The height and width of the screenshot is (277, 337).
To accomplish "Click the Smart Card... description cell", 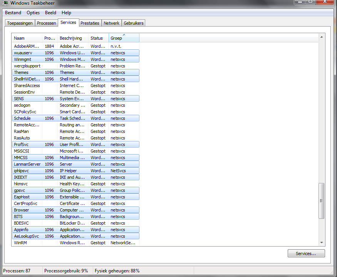I will (x=72, y=112).
